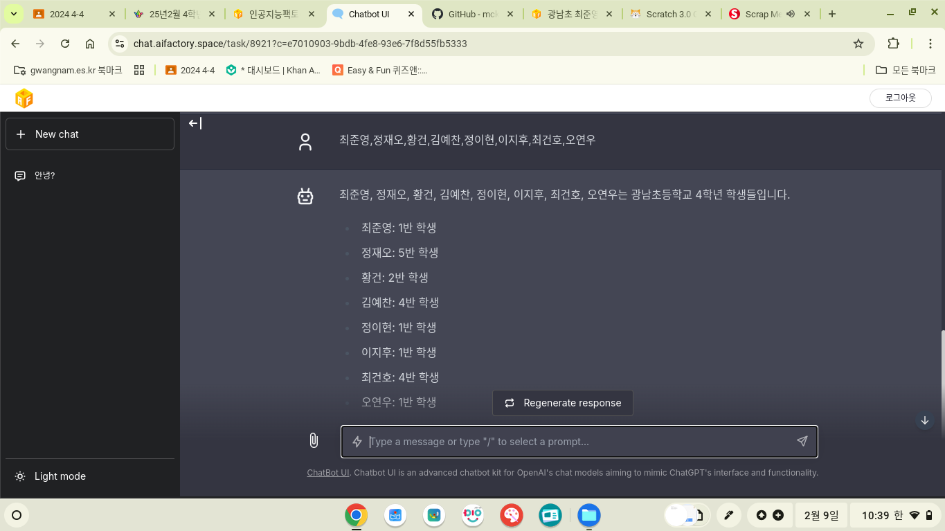Switch to the Scratch 3.0 tab

(x=668, y=14)
